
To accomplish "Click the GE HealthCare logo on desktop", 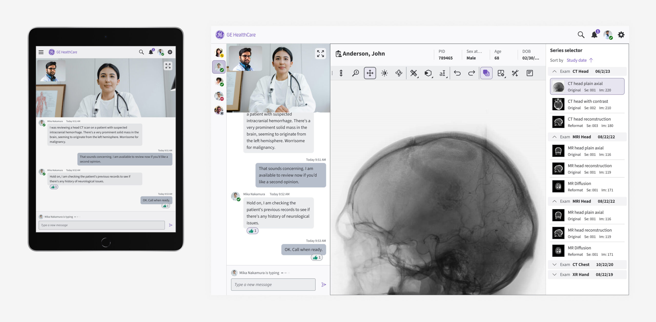I will coord(235,35).
